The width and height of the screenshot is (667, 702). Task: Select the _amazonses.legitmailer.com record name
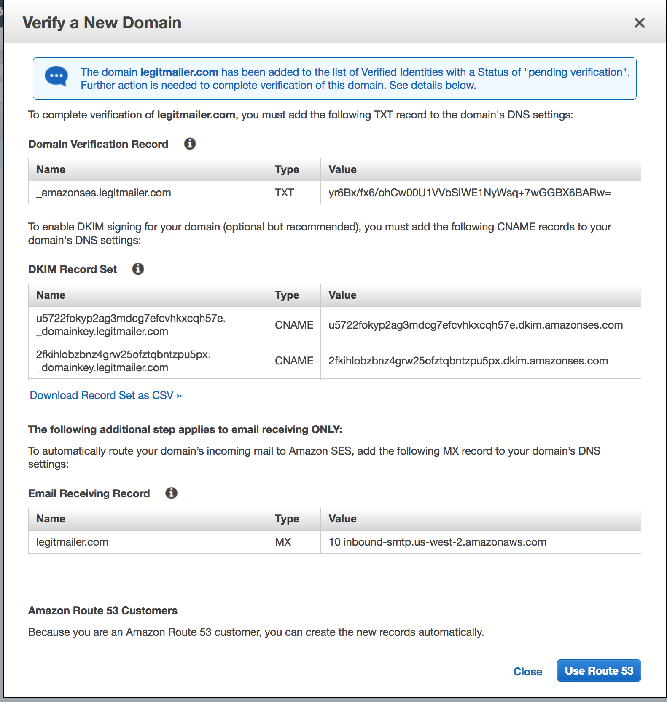[x=104, y=193]
